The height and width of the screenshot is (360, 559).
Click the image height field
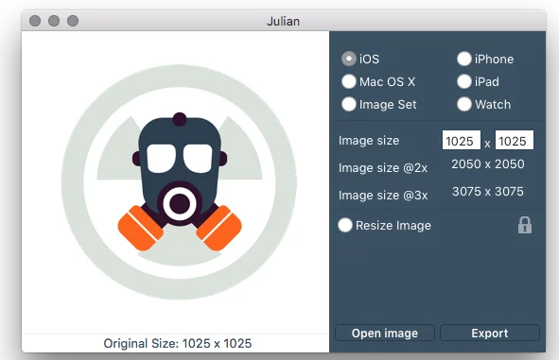(515, 140)
